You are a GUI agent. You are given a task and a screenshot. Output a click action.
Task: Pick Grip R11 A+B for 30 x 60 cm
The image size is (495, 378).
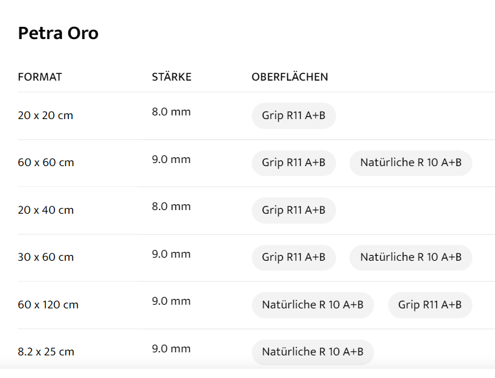click(x=293, y=257)
